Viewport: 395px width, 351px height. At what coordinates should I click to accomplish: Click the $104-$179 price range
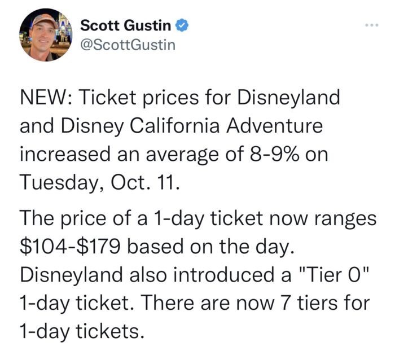[70, 247]
